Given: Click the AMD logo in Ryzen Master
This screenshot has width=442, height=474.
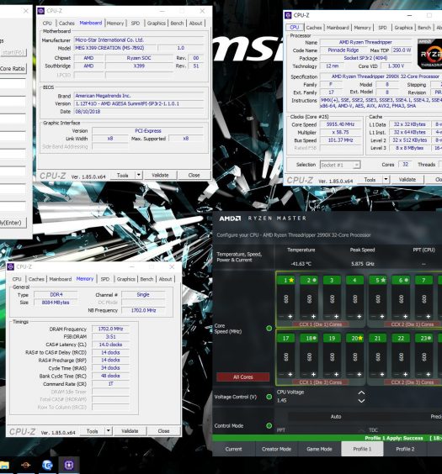Looking at the screenshot, I should pyautogui.click(x=230, y=219).
